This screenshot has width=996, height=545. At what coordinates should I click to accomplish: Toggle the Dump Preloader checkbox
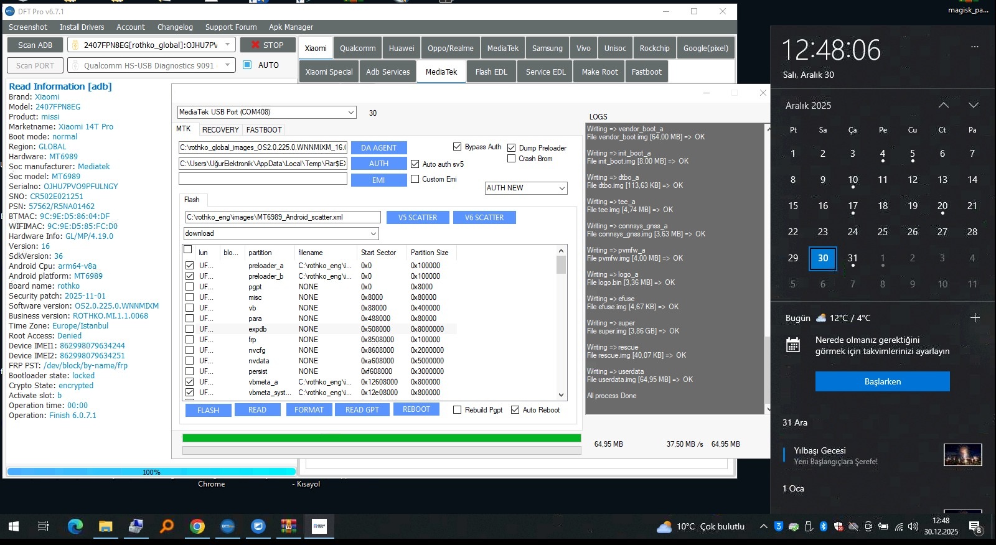[512, 148]
